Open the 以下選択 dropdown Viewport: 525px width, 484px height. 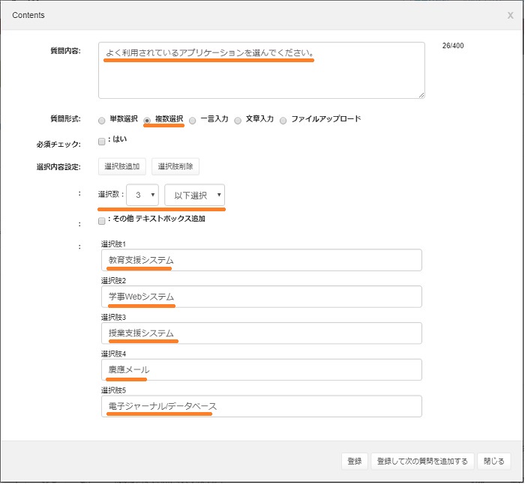click(x=194, y=195)
